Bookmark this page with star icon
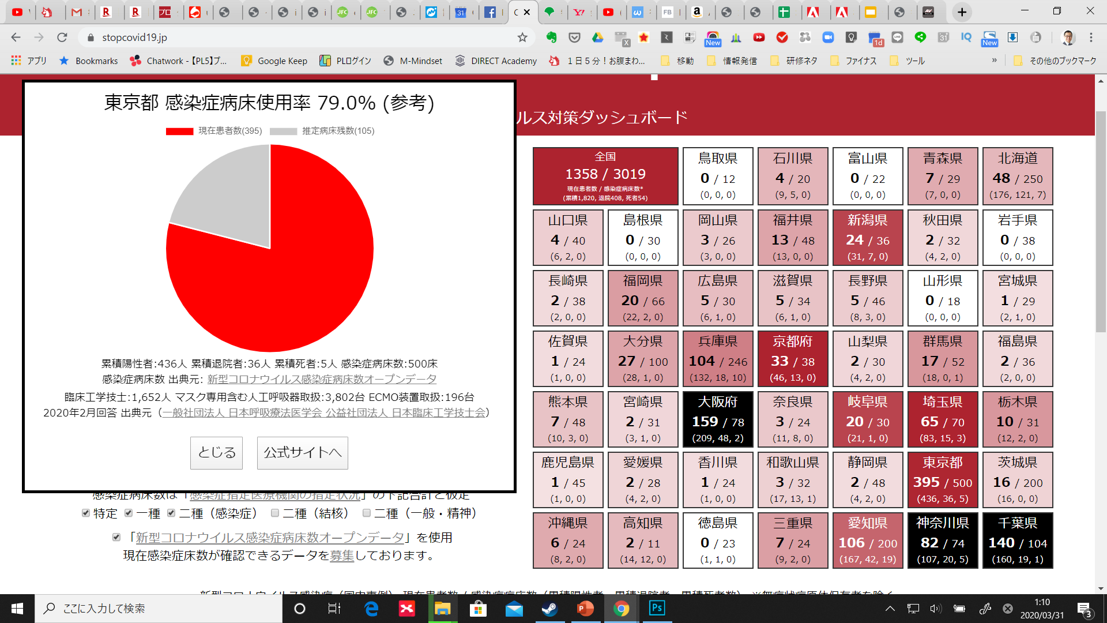Viewport: 1107px width, 623px height. [522, 37]
